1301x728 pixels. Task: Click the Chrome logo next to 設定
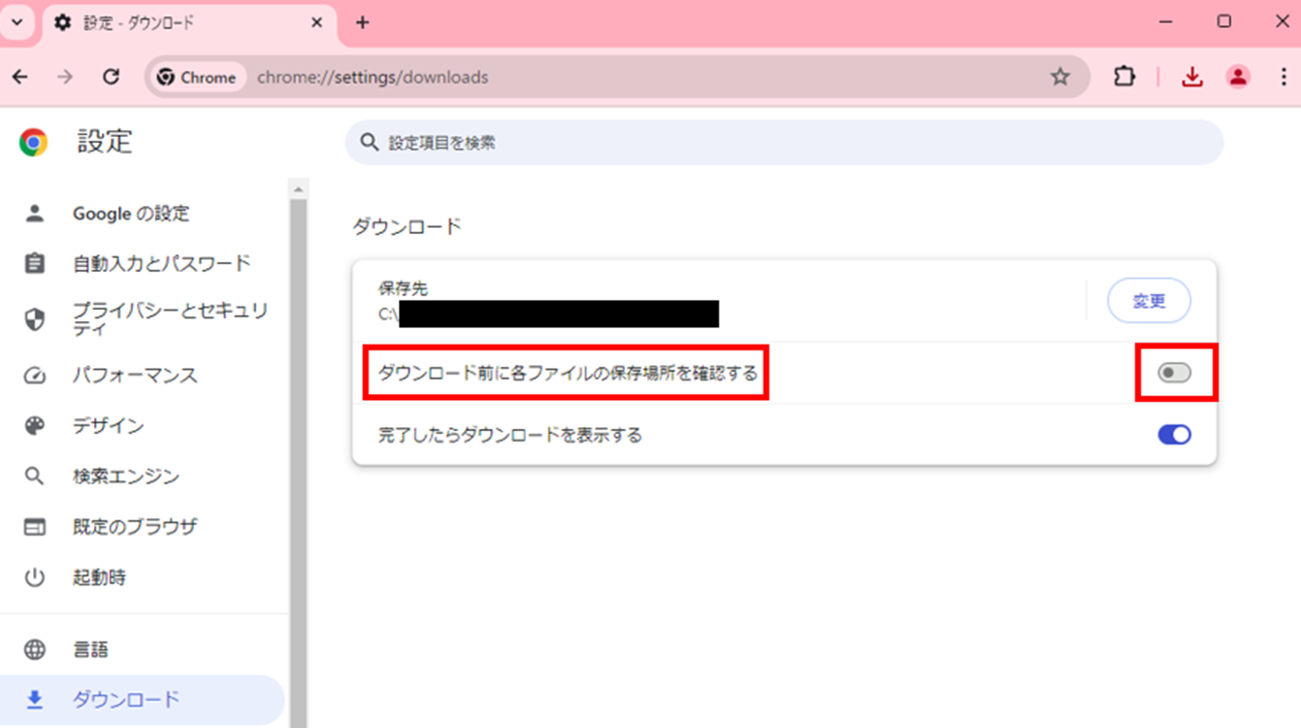click(x=33, y=142)
